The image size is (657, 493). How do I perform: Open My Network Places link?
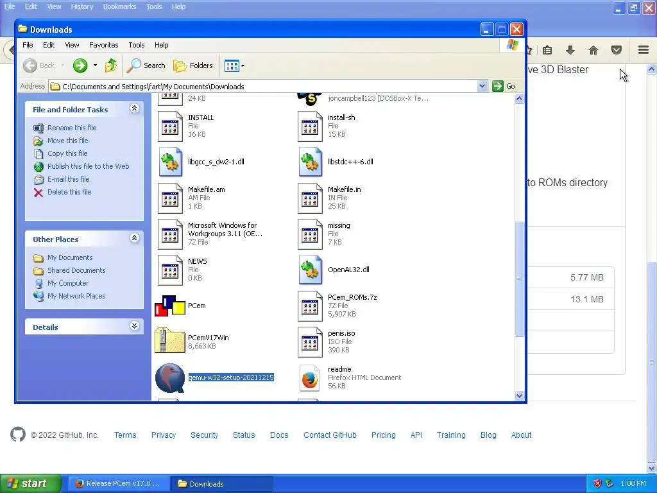(76, 296)
